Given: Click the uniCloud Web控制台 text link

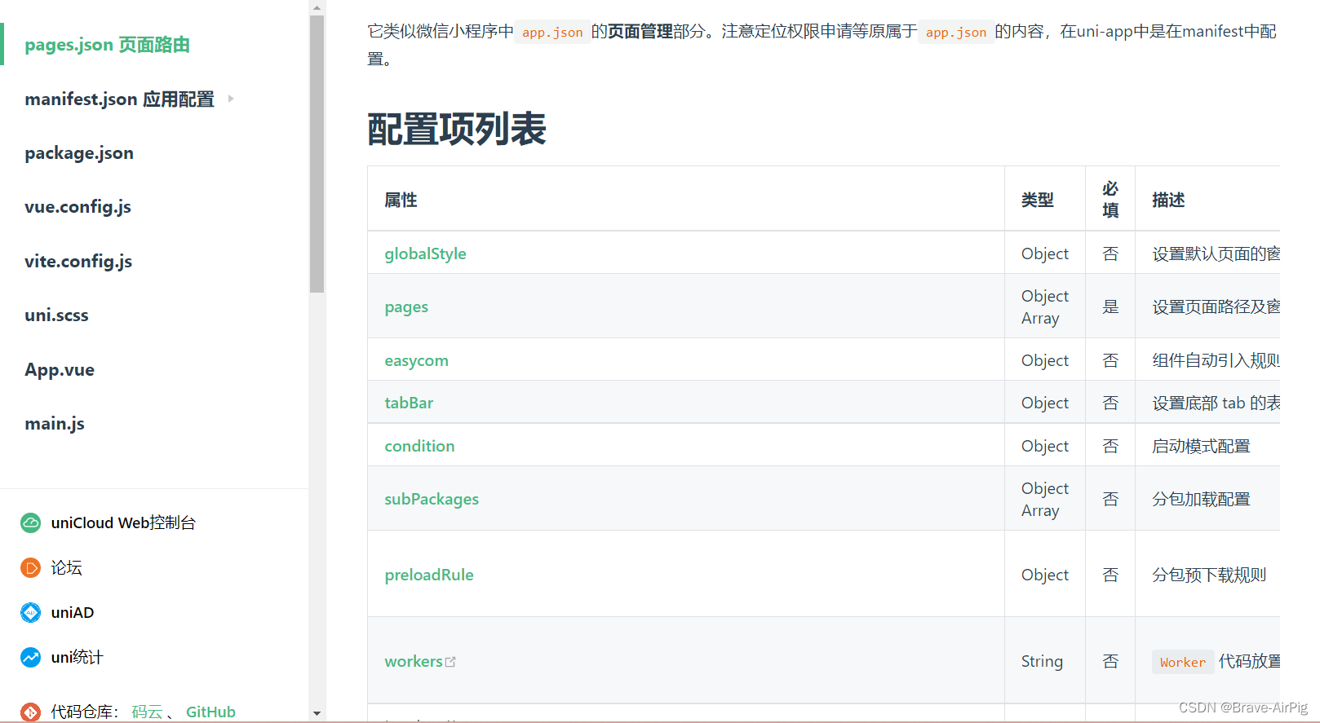Looking at the screenshot, I should point(123,522).
